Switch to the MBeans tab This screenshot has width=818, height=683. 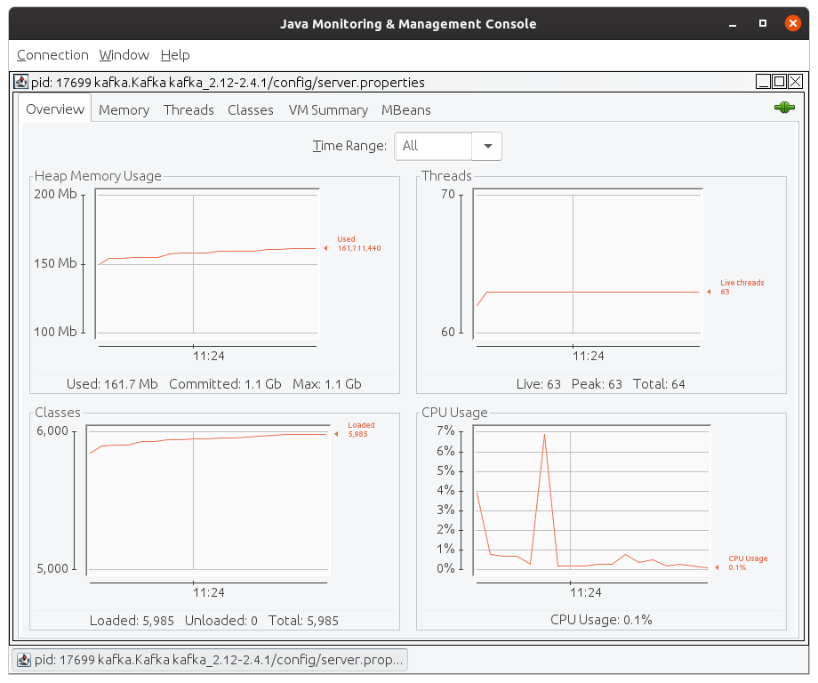tap(405, 109)
